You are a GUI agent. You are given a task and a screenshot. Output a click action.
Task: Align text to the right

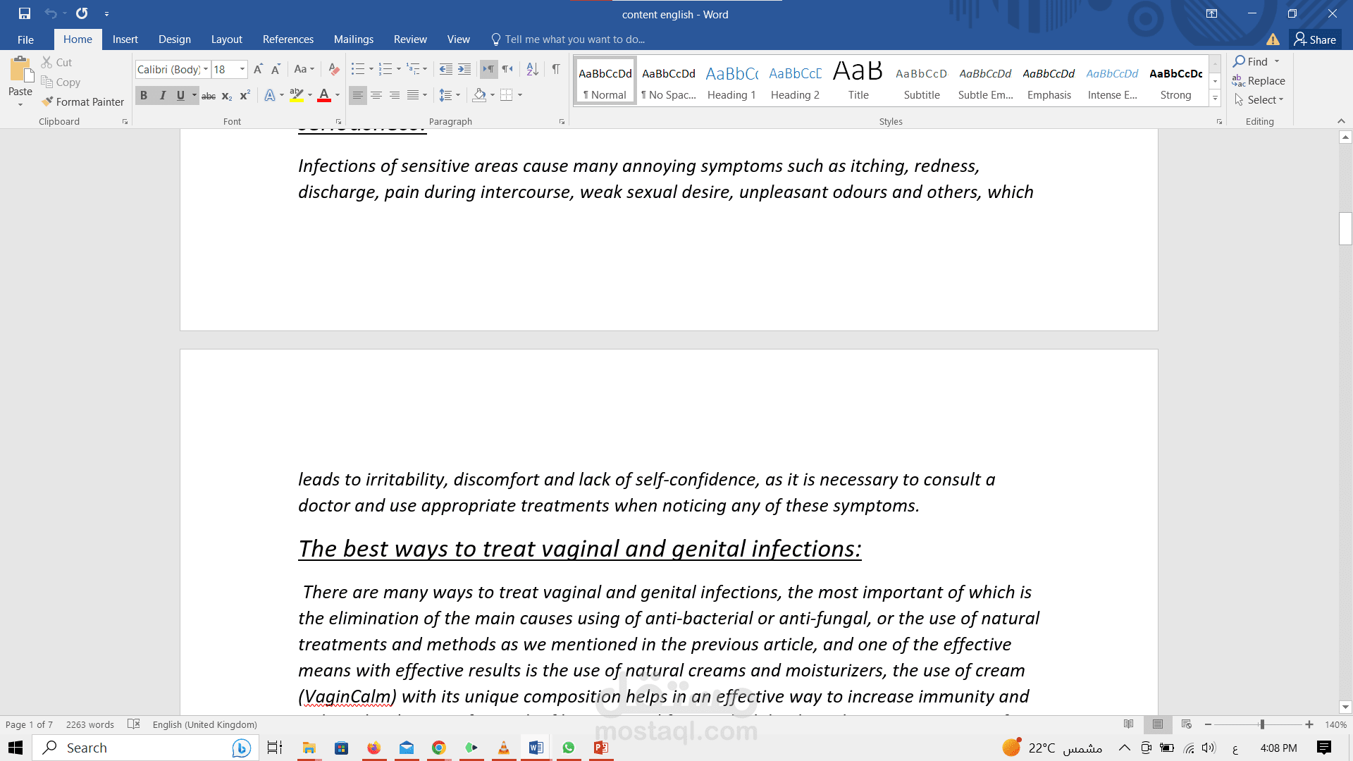tap(395, 95)
